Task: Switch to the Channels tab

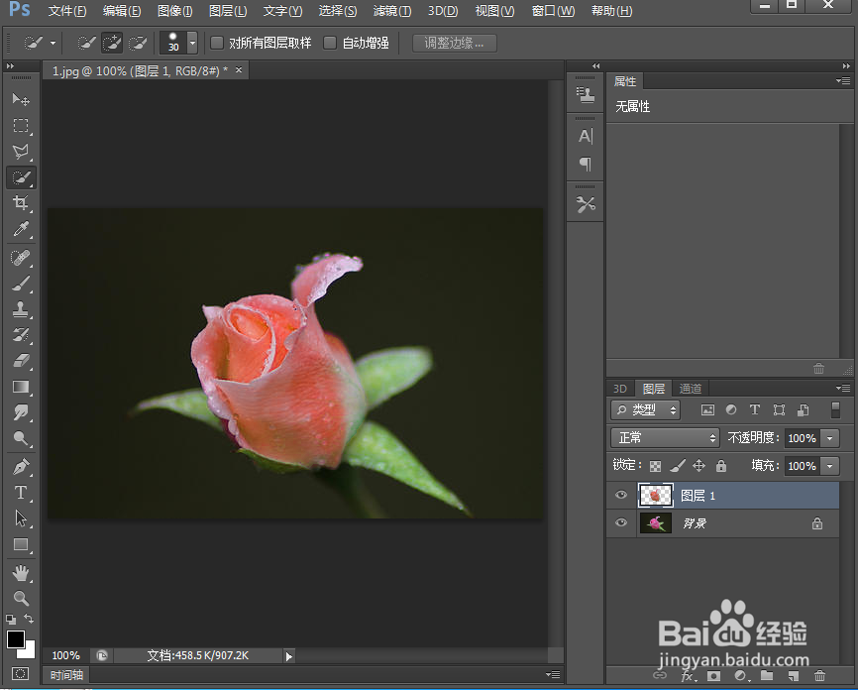Action: tap(690, 389)
